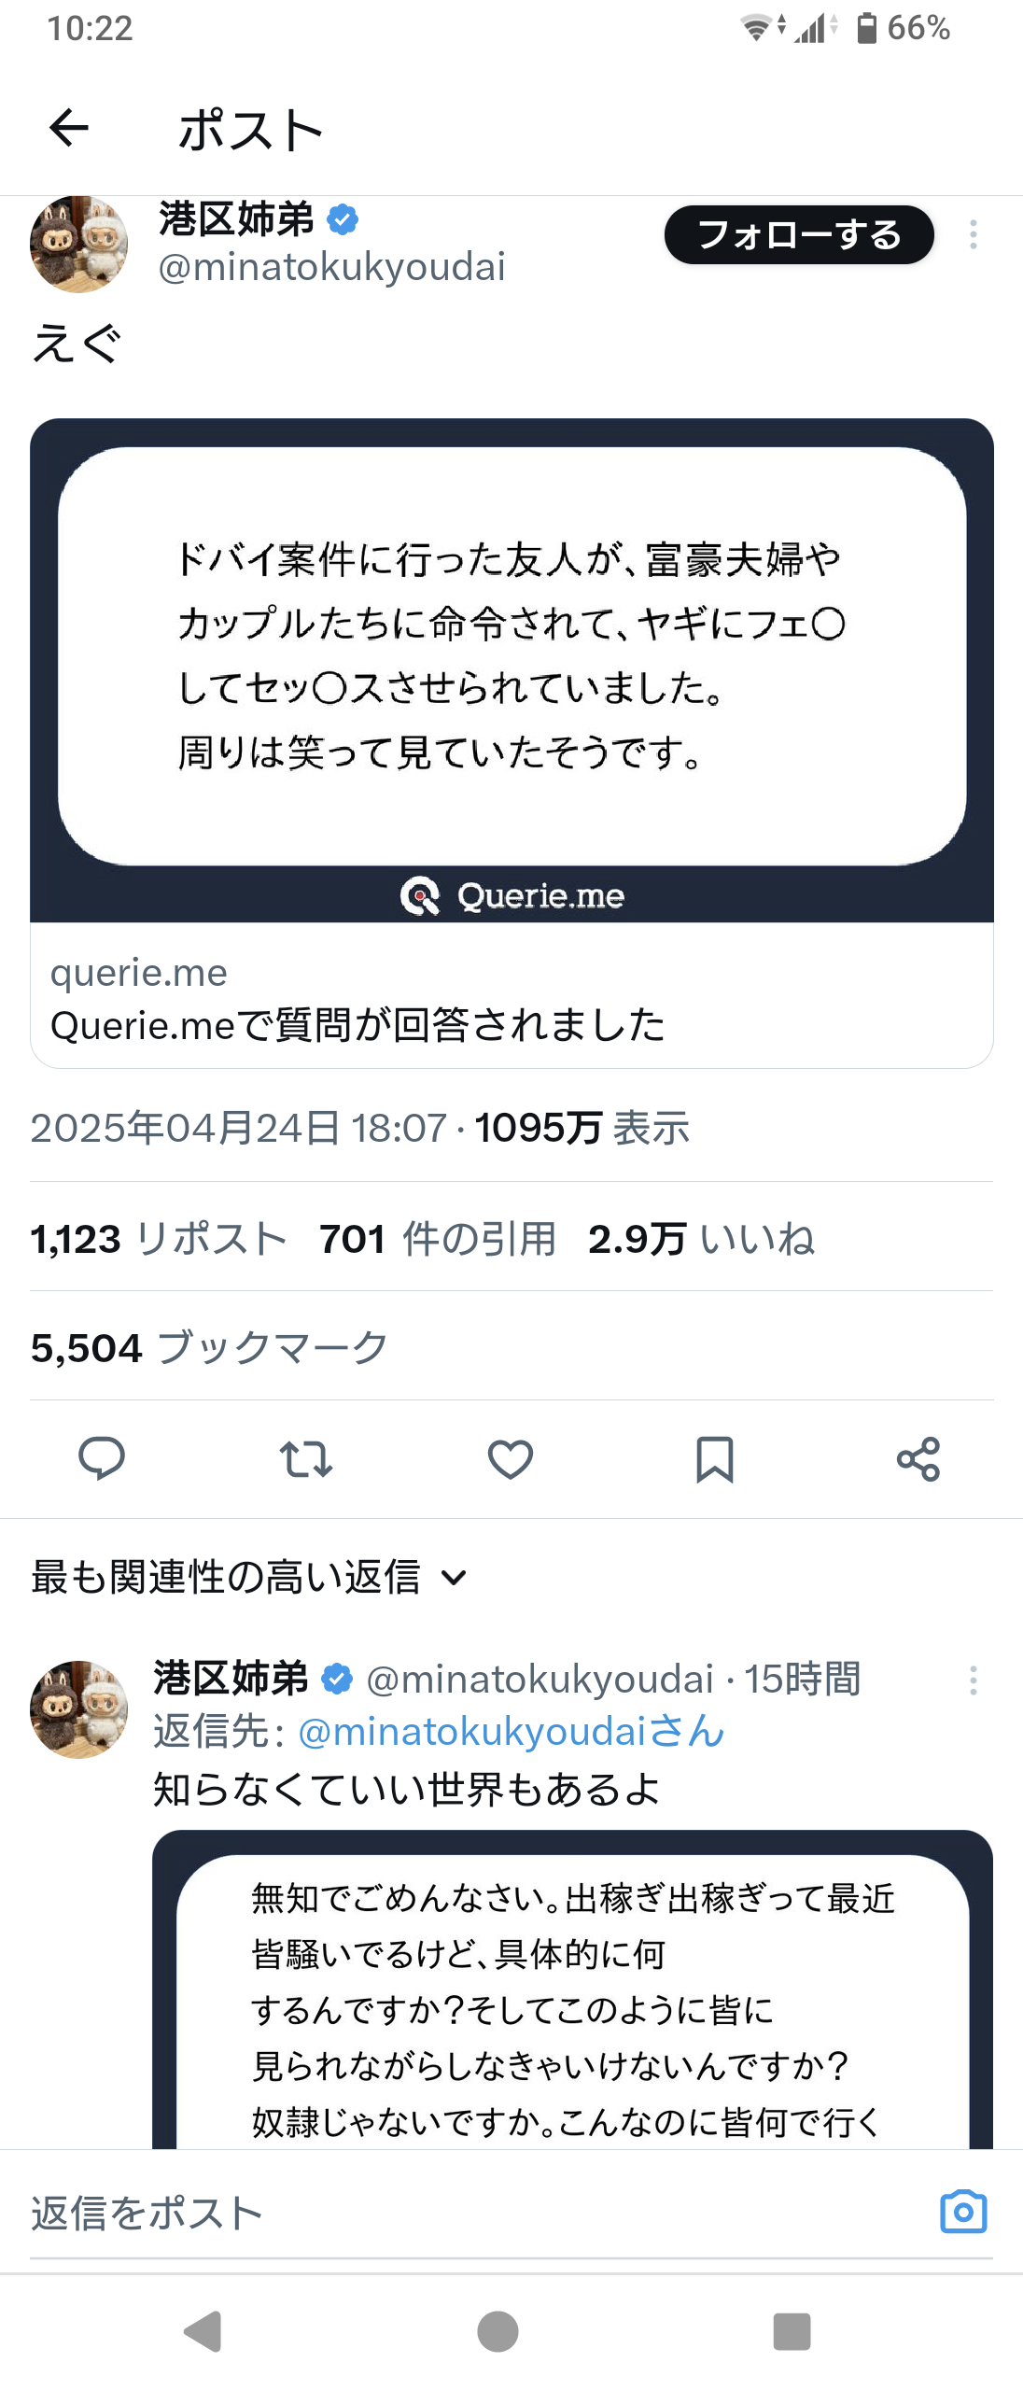View the 2.9万 いいね list
Viewport: 1023px width, 2390px height.
pos(701,1239)
